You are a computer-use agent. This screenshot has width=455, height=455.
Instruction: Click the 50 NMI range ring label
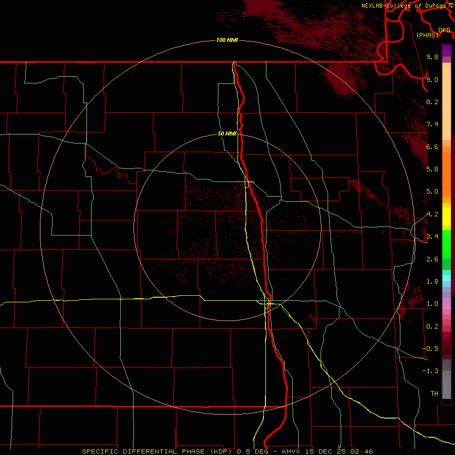click(227, 134)
